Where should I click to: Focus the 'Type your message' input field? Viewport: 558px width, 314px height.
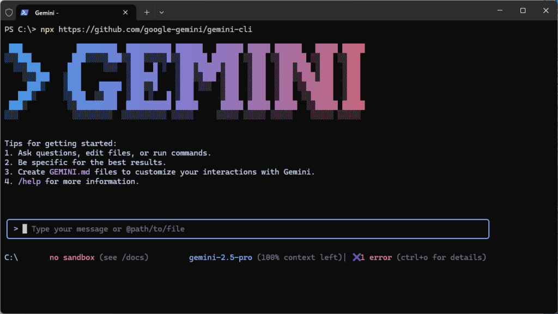[248, 229]
